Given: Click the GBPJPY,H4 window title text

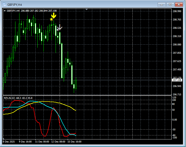Looking at the screenshot, I should [15, 5].
